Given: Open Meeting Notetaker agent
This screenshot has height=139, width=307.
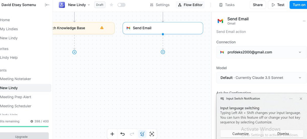Looking at the screenshot, I should pyautogui.click(x=16, y=79).
